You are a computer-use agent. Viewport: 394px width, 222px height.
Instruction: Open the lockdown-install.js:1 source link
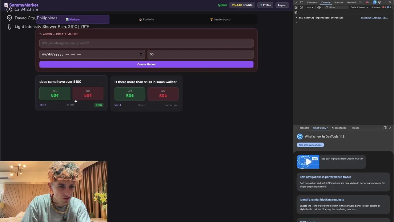click(x=374, y=18)
